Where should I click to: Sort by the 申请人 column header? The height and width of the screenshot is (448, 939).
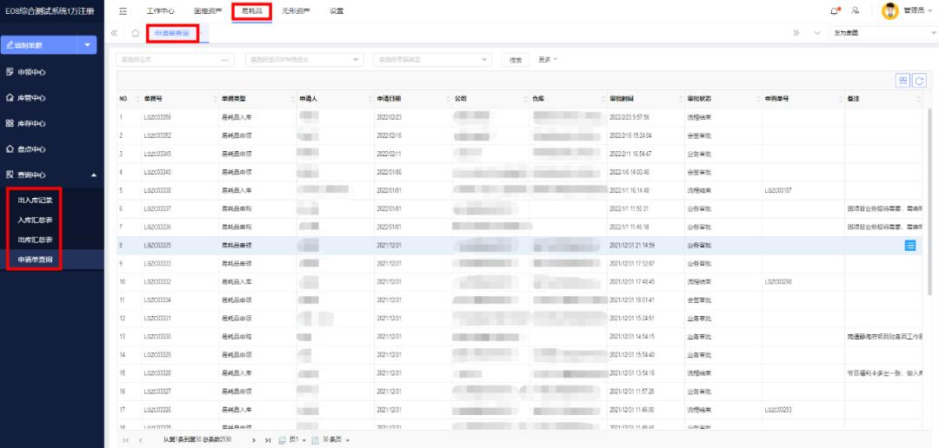click(x=307, y=99)
